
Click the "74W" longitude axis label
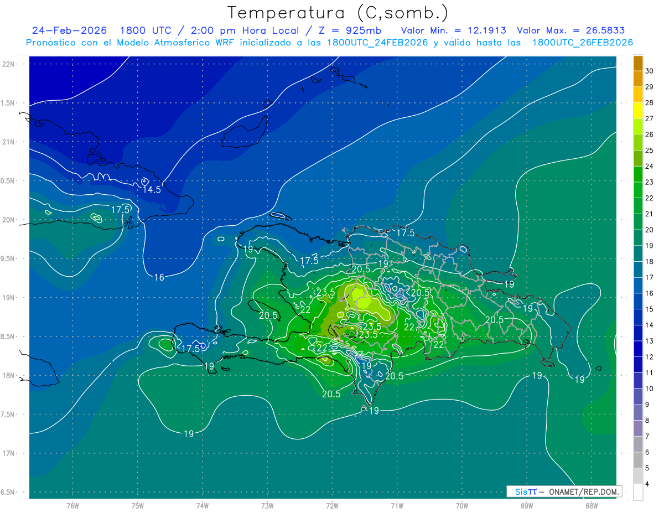coord(203,506)
